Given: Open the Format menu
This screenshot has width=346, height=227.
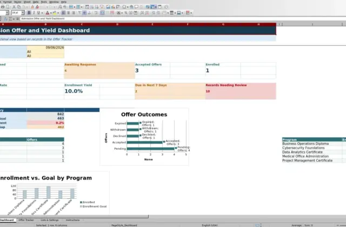Looking at the screenshot, I should click(8, 2).
